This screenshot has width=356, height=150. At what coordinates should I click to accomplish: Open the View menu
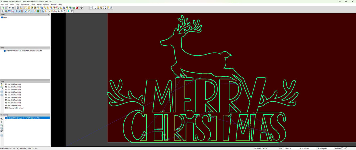12,5
